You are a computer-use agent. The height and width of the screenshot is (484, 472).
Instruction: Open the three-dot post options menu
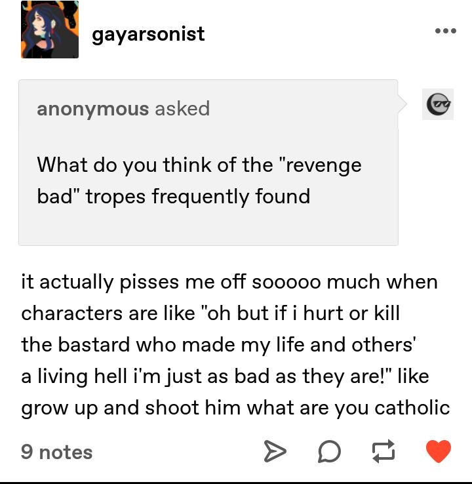click(x=446, y=31)
